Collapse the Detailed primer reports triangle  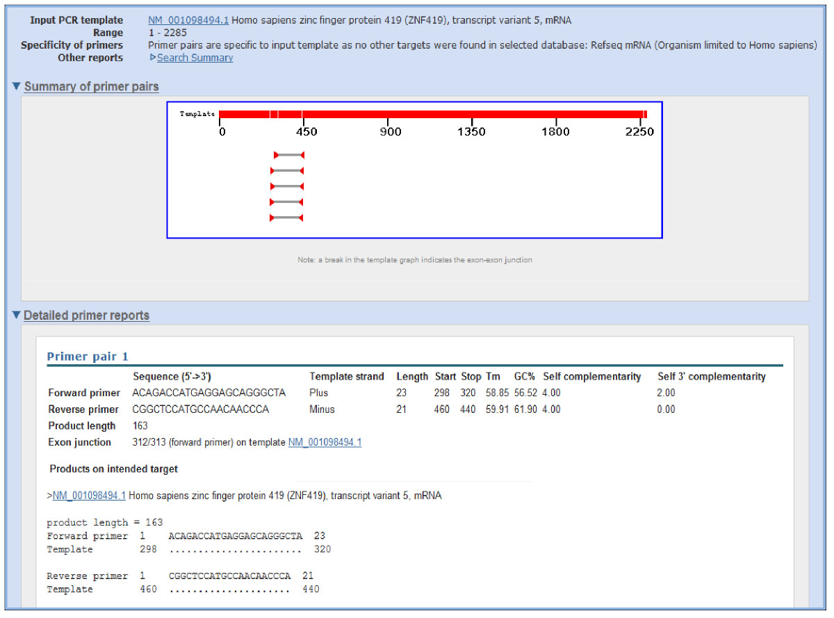coord(17,316)
